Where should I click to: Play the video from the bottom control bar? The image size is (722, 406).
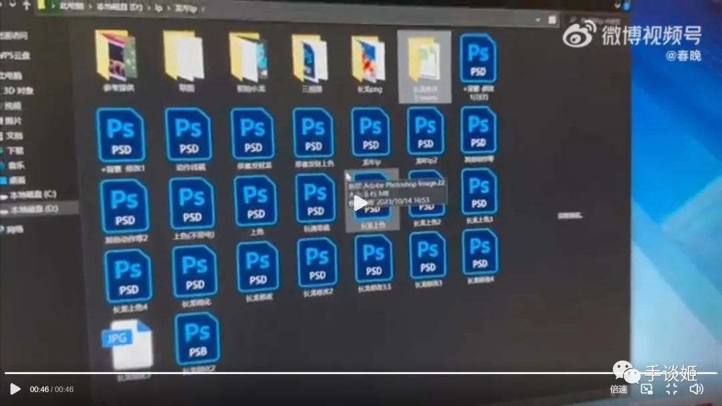(15, 389)
